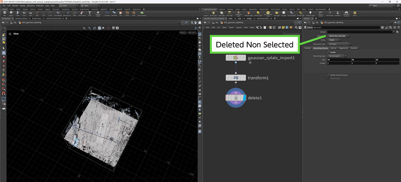Toggle display flag on delete1 node

[245, 97]
